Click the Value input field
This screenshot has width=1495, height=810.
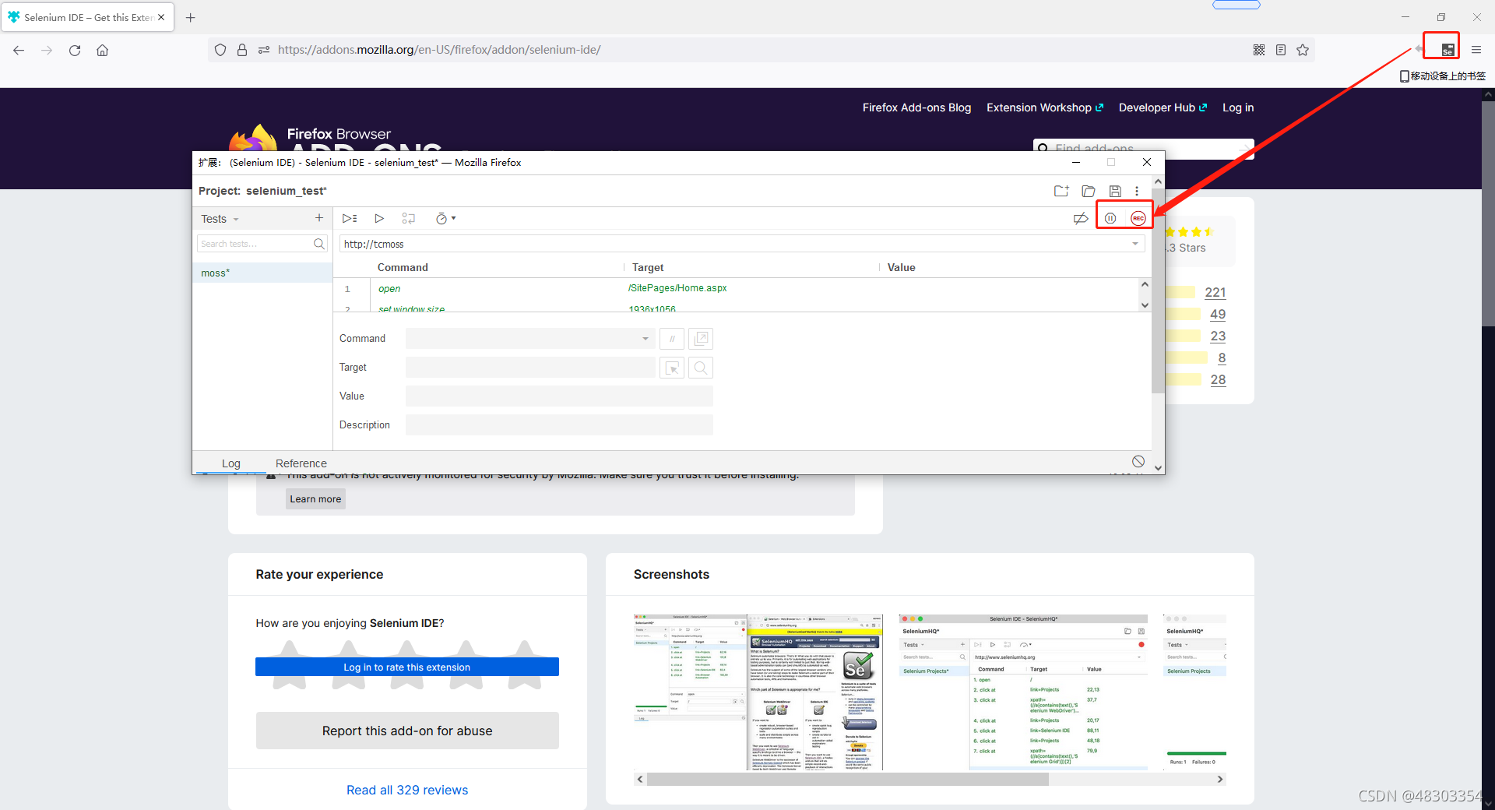click(x=559, y=396)
